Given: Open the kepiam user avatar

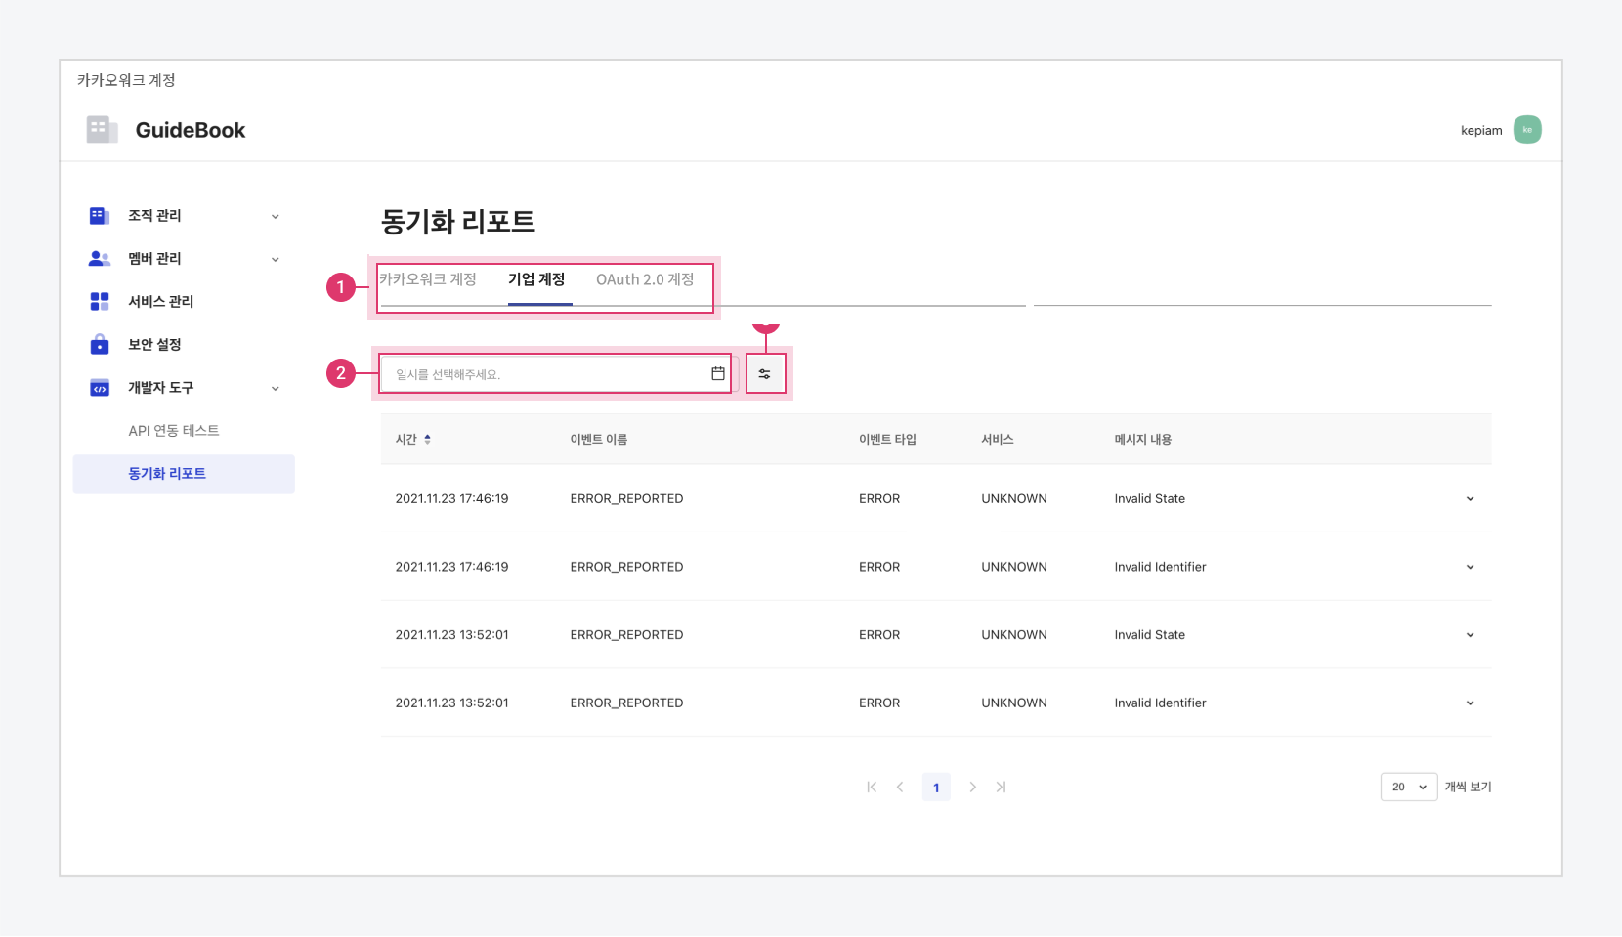Looking at the screenshot, I should click(x=1527, y=130).
